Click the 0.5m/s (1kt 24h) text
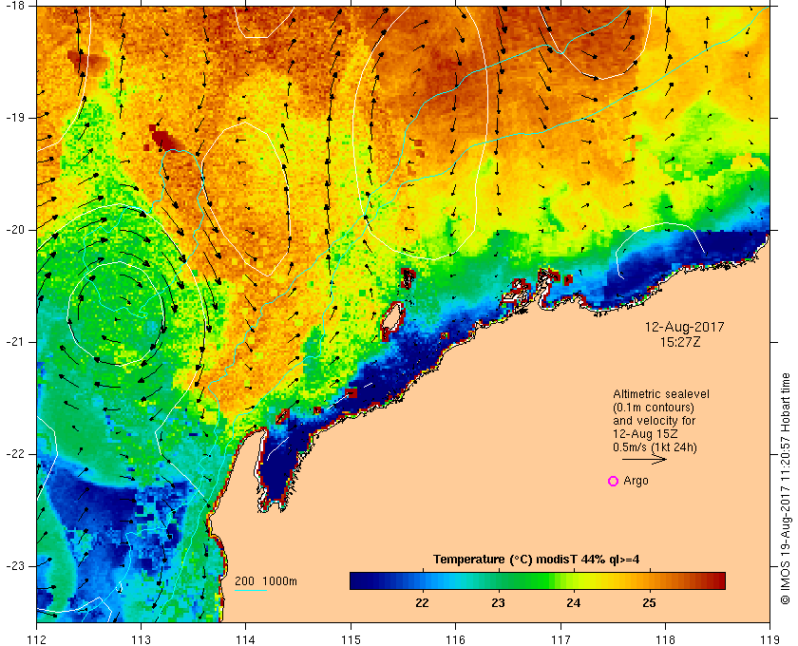 (x=655, y=447)
